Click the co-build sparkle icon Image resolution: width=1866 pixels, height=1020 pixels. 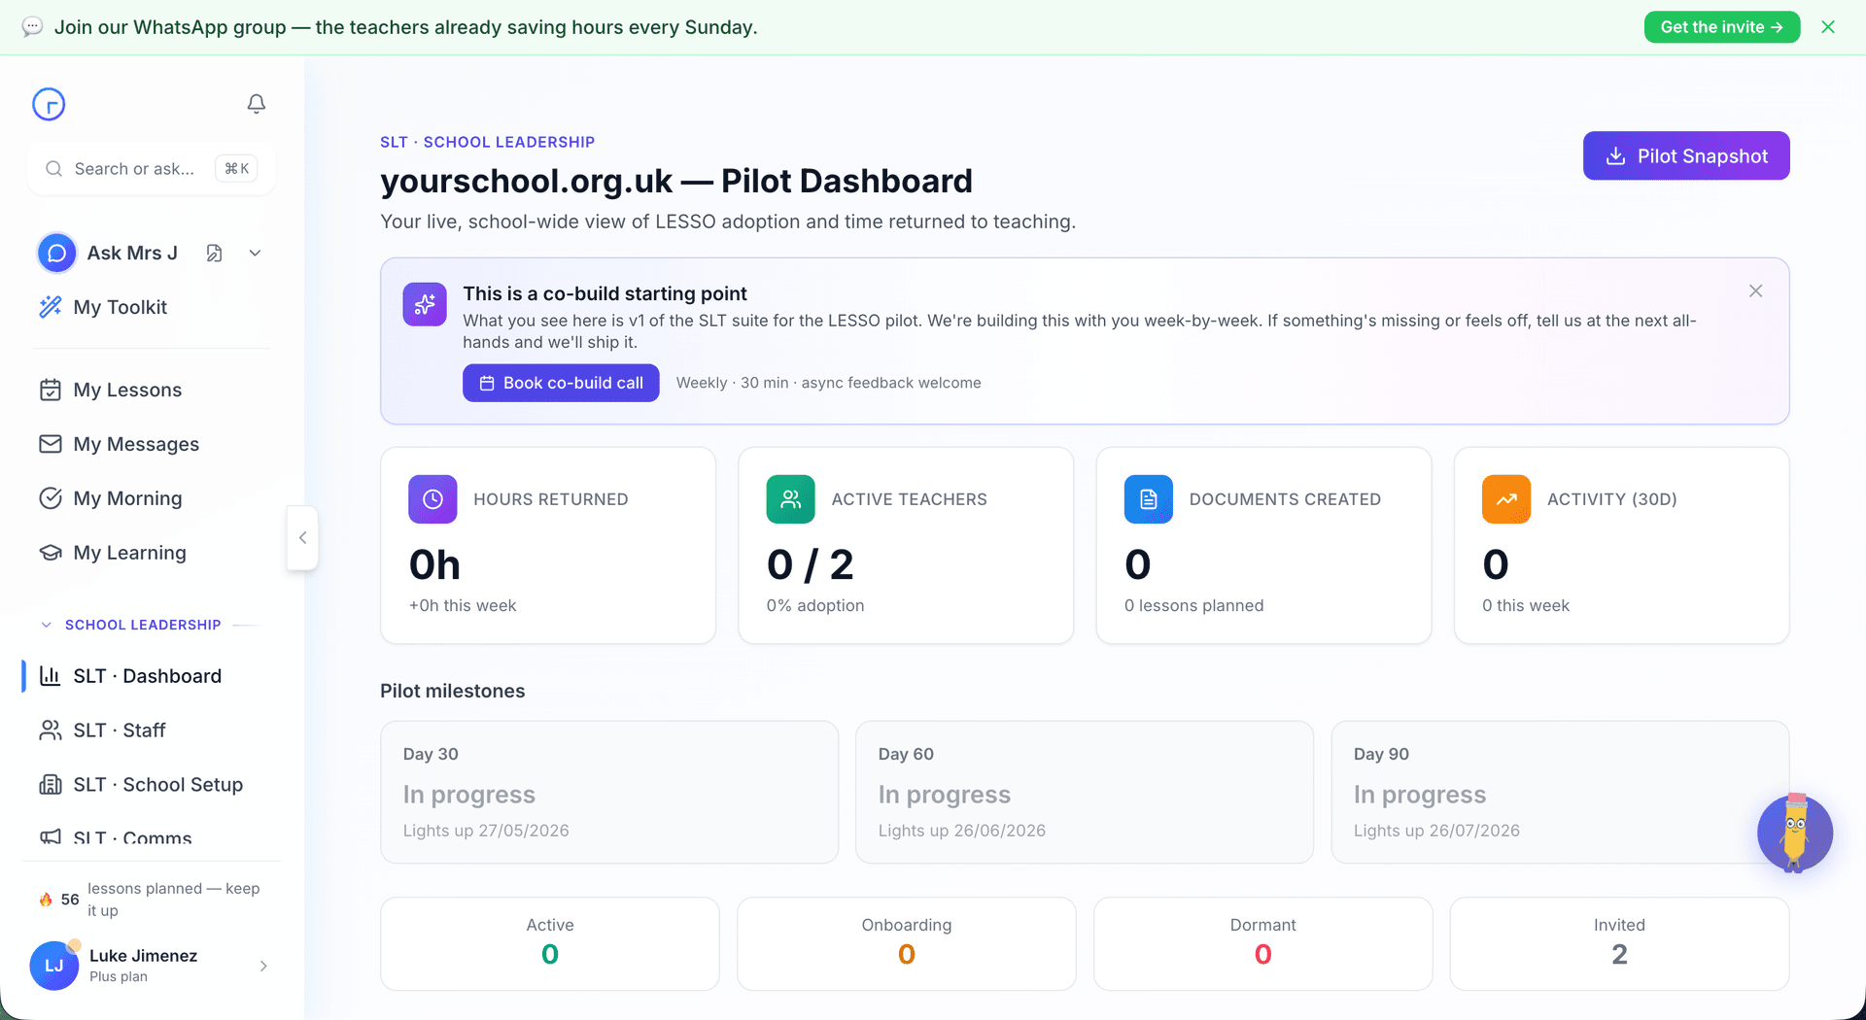[x=425, y=305]
